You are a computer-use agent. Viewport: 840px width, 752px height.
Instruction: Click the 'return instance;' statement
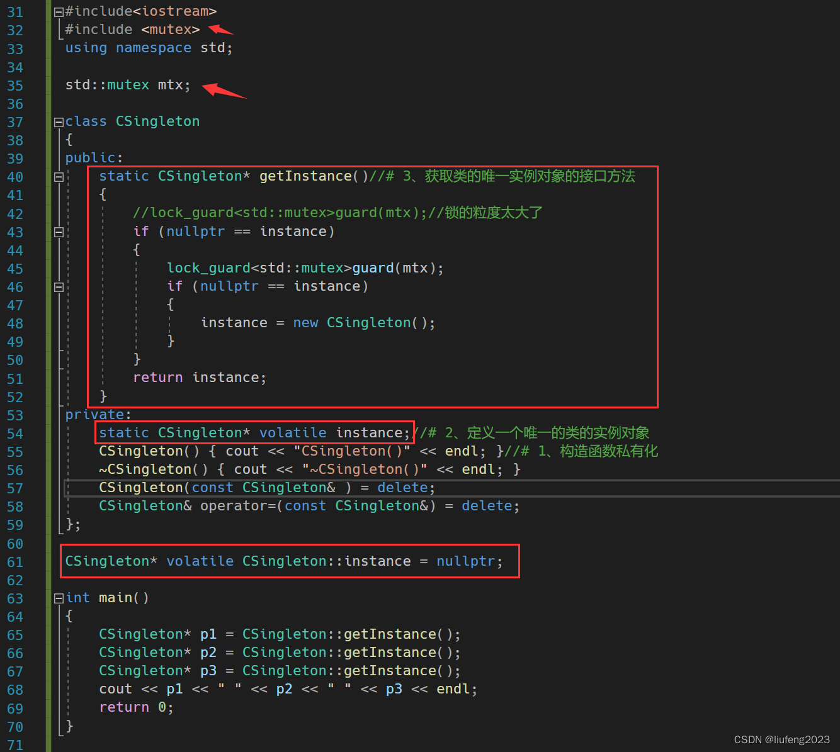coord(200,378)
